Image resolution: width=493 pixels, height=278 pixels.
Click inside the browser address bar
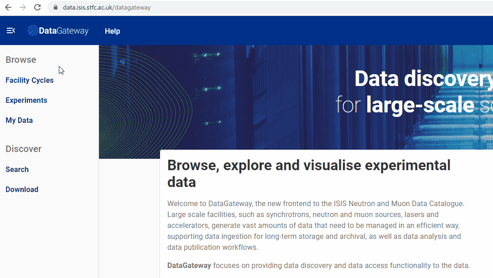click(137, 7)
